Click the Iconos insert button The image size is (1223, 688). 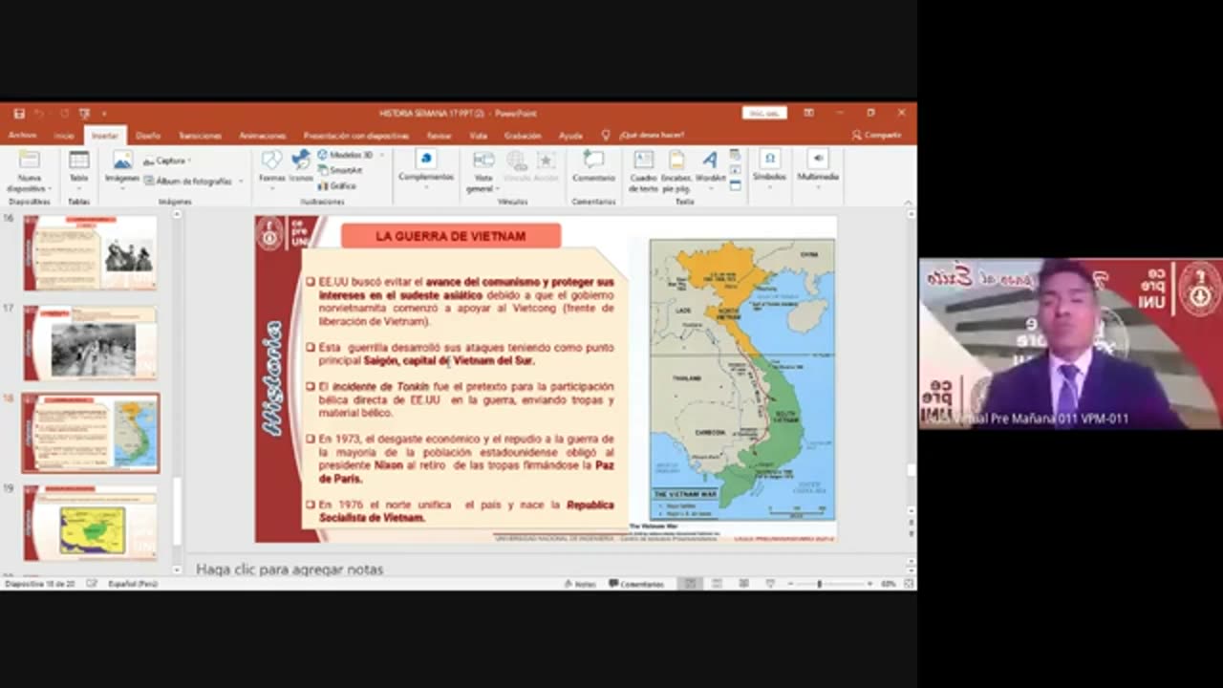point(301,166)
